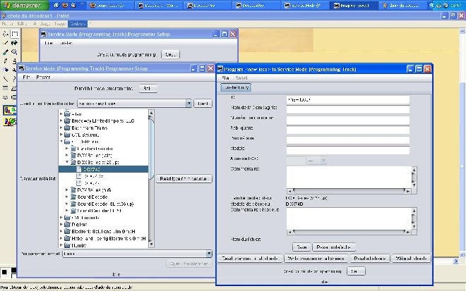Open the Windows démarrer start menu
Viewport: 466px width, 291px height.
point(24,5)
